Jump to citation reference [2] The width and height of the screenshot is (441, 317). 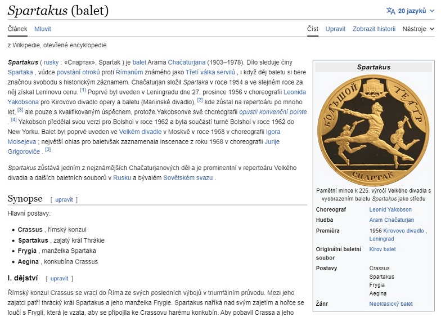click(200, 100)
